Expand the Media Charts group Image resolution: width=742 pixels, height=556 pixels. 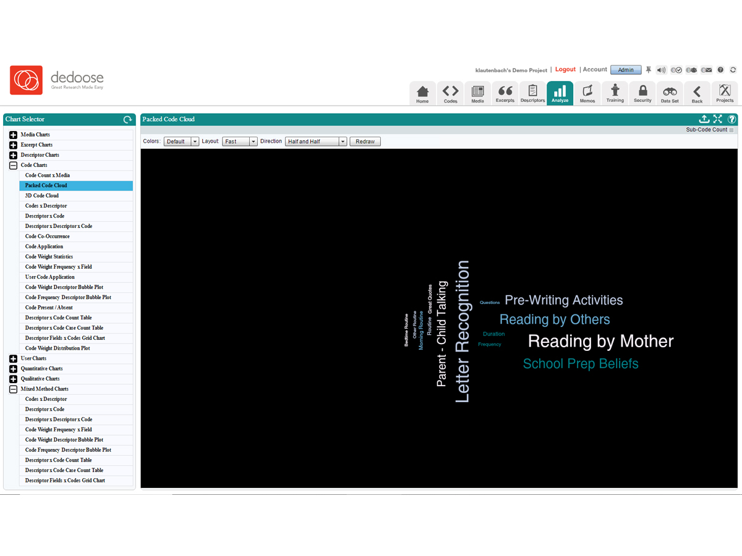13,135
